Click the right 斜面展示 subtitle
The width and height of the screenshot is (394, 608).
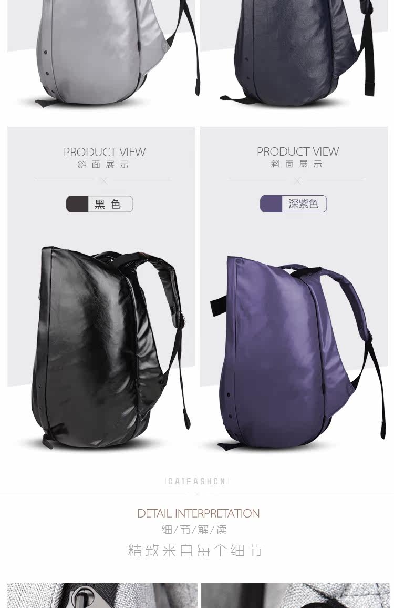296,164
